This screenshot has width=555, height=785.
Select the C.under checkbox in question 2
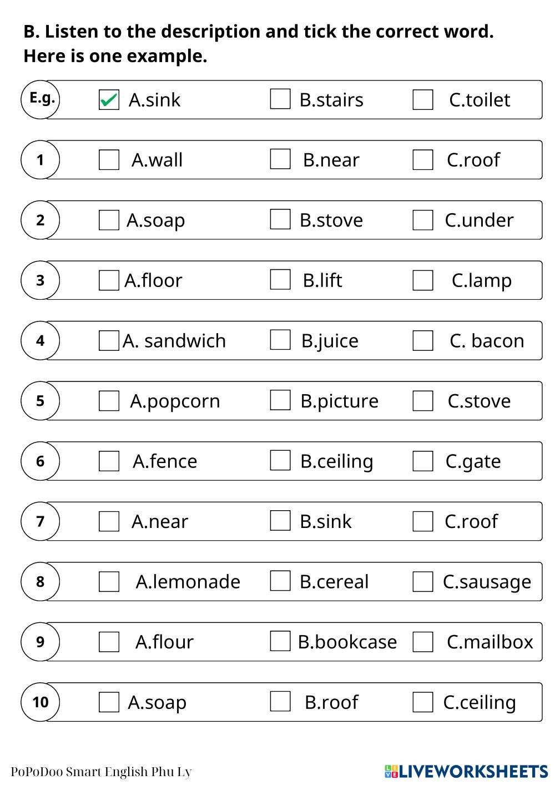(x=423, y=220)
